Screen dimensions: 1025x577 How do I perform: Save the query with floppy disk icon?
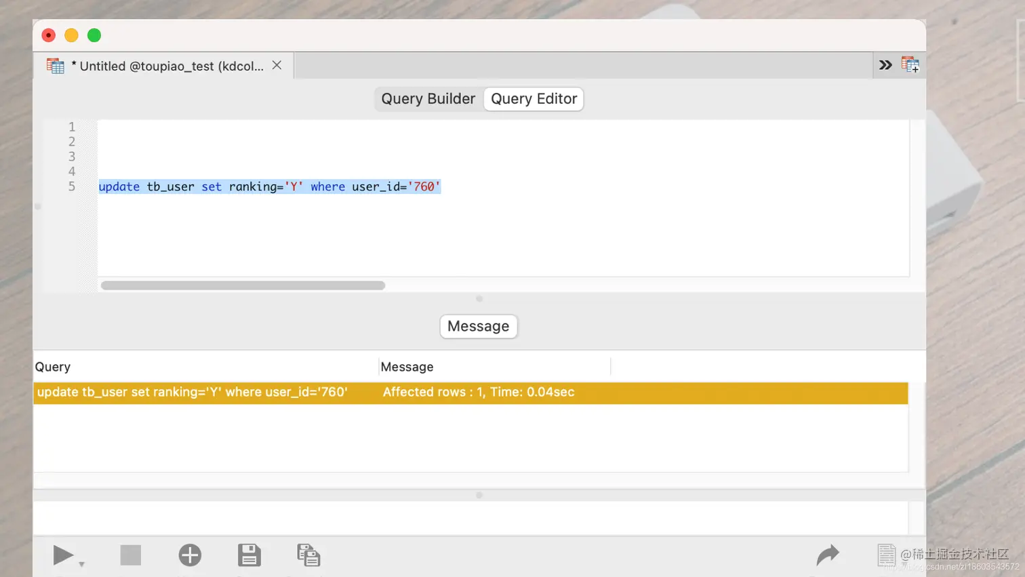tap(249, 555)
